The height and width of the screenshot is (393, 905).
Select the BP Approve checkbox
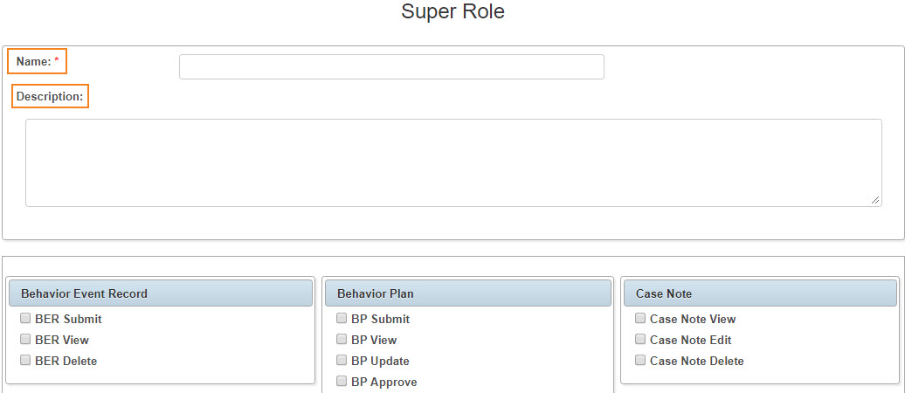click(x=342, y=381)
